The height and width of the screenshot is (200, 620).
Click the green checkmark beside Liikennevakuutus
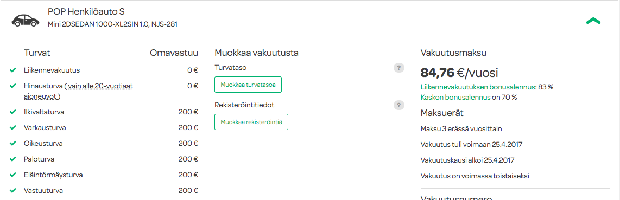[x=13, y=70]
